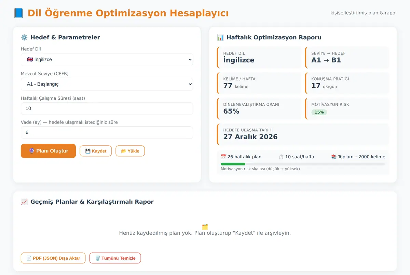Click the 'DİNLEME/ALIŞTIRMA ORANI' card label
The height and width of the screenshot is (275, 410).
point(251,104)
